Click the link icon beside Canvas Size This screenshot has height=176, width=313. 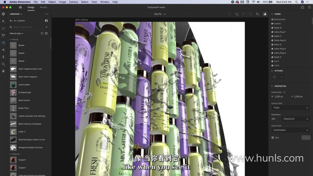point(284,92)
